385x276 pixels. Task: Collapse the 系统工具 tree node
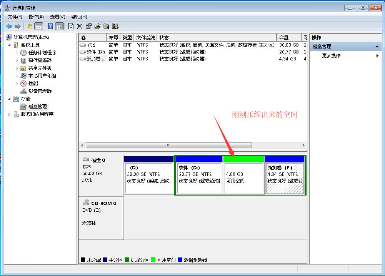tap(9, 45)
